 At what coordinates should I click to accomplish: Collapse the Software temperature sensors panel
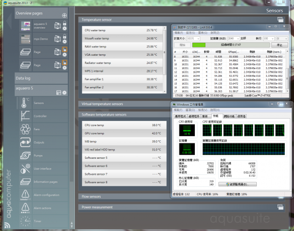click(124, 115)
